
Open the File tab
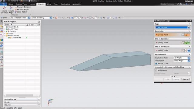[3, 4]
